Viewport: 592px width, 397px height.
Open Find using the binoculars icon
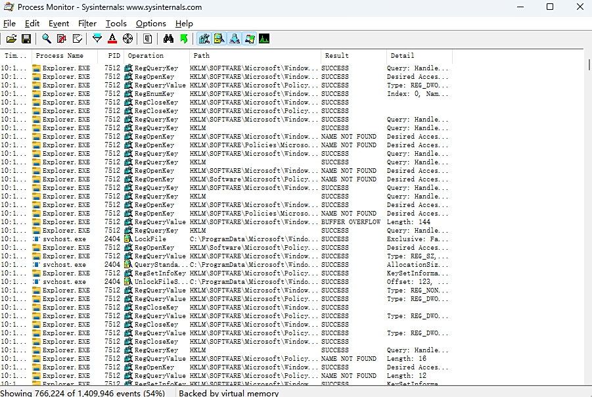pos(167,38)
